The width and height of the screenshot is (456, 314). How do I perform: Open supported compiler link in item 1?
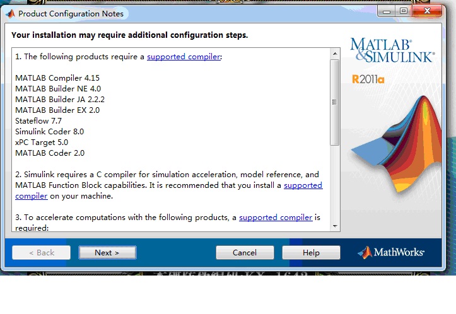pyautogui.click(x=184, y=57)
